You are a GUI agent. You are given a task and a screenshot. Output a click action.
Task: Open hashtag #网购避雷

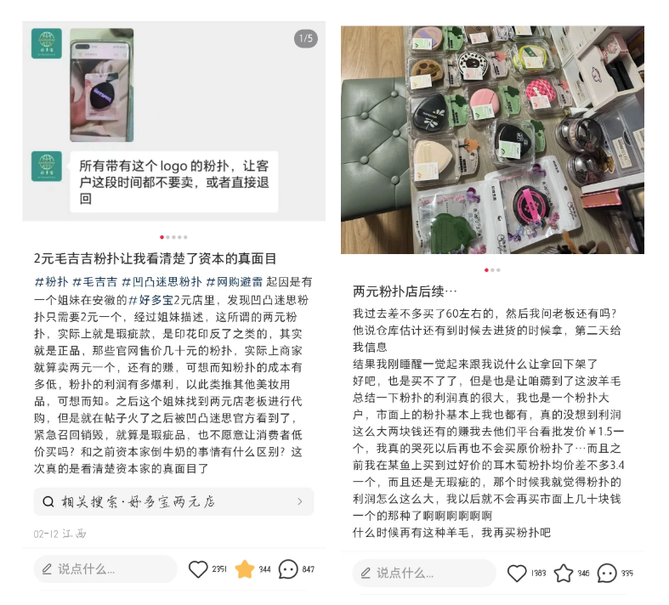coord(235,282)
